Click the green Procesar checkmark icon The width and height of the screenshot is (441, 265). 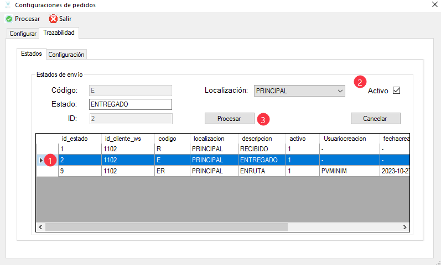click(9, 19)
